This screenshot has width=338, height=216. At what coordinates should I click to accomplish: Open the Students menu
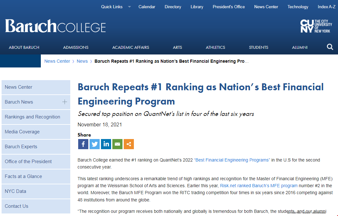(259, 48)
